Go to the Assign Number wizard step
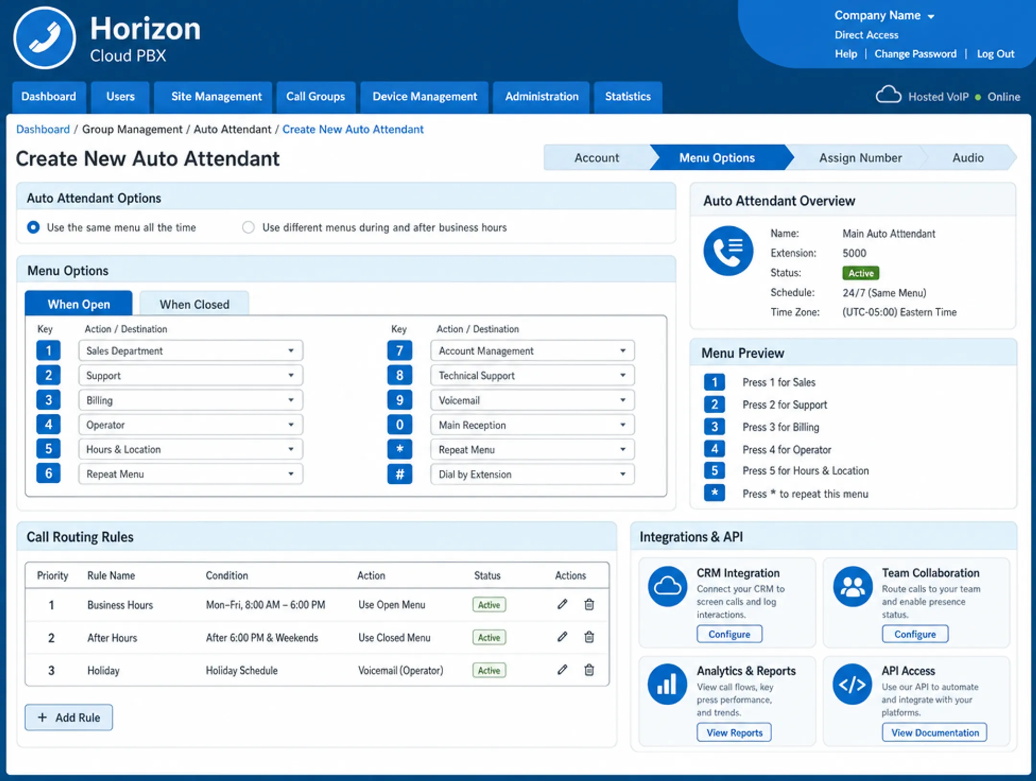The height and width of the screenshot is (781, 1036). [860, 158]
